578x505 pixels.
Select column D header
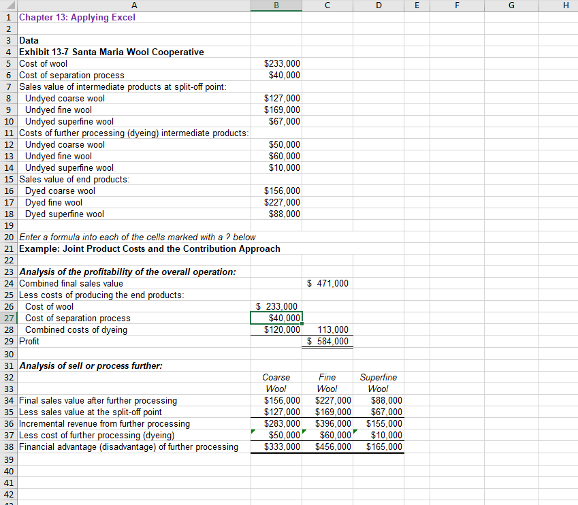(379, 5)
